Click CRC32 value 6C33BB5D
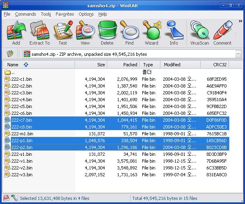Image resolution: width=245 pixels, height=204 pixels. [x=216, y=168]
